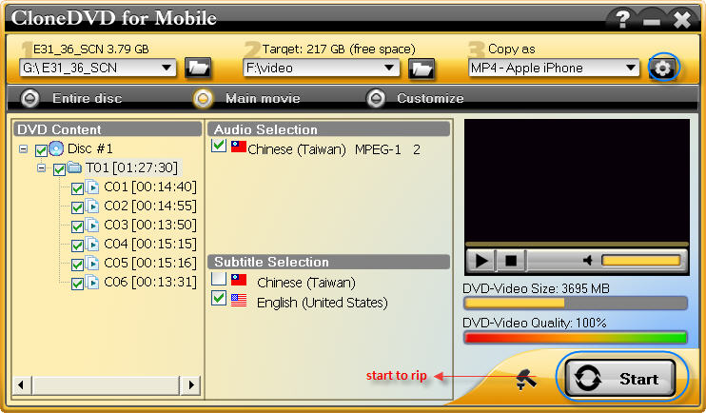Click the DVD-Video Quality color bar
Image resolution: width=706 pixels, height=413 pixels.
576,338
